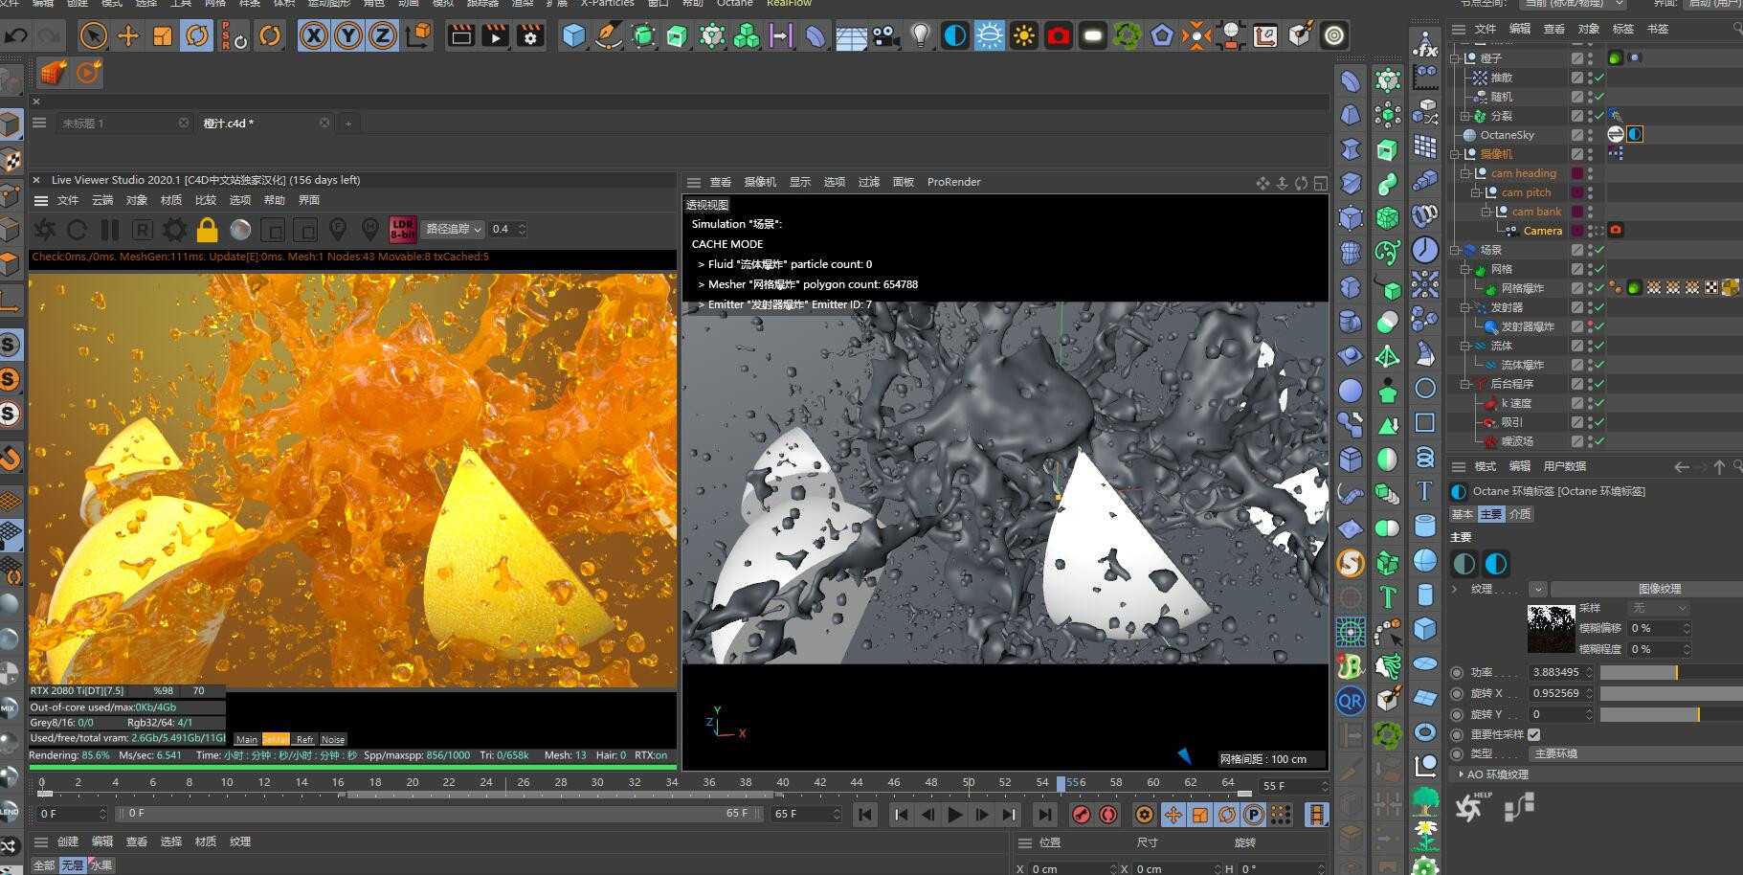
Task: Open the spline pen tool
Action: click(x=608, y=36)
